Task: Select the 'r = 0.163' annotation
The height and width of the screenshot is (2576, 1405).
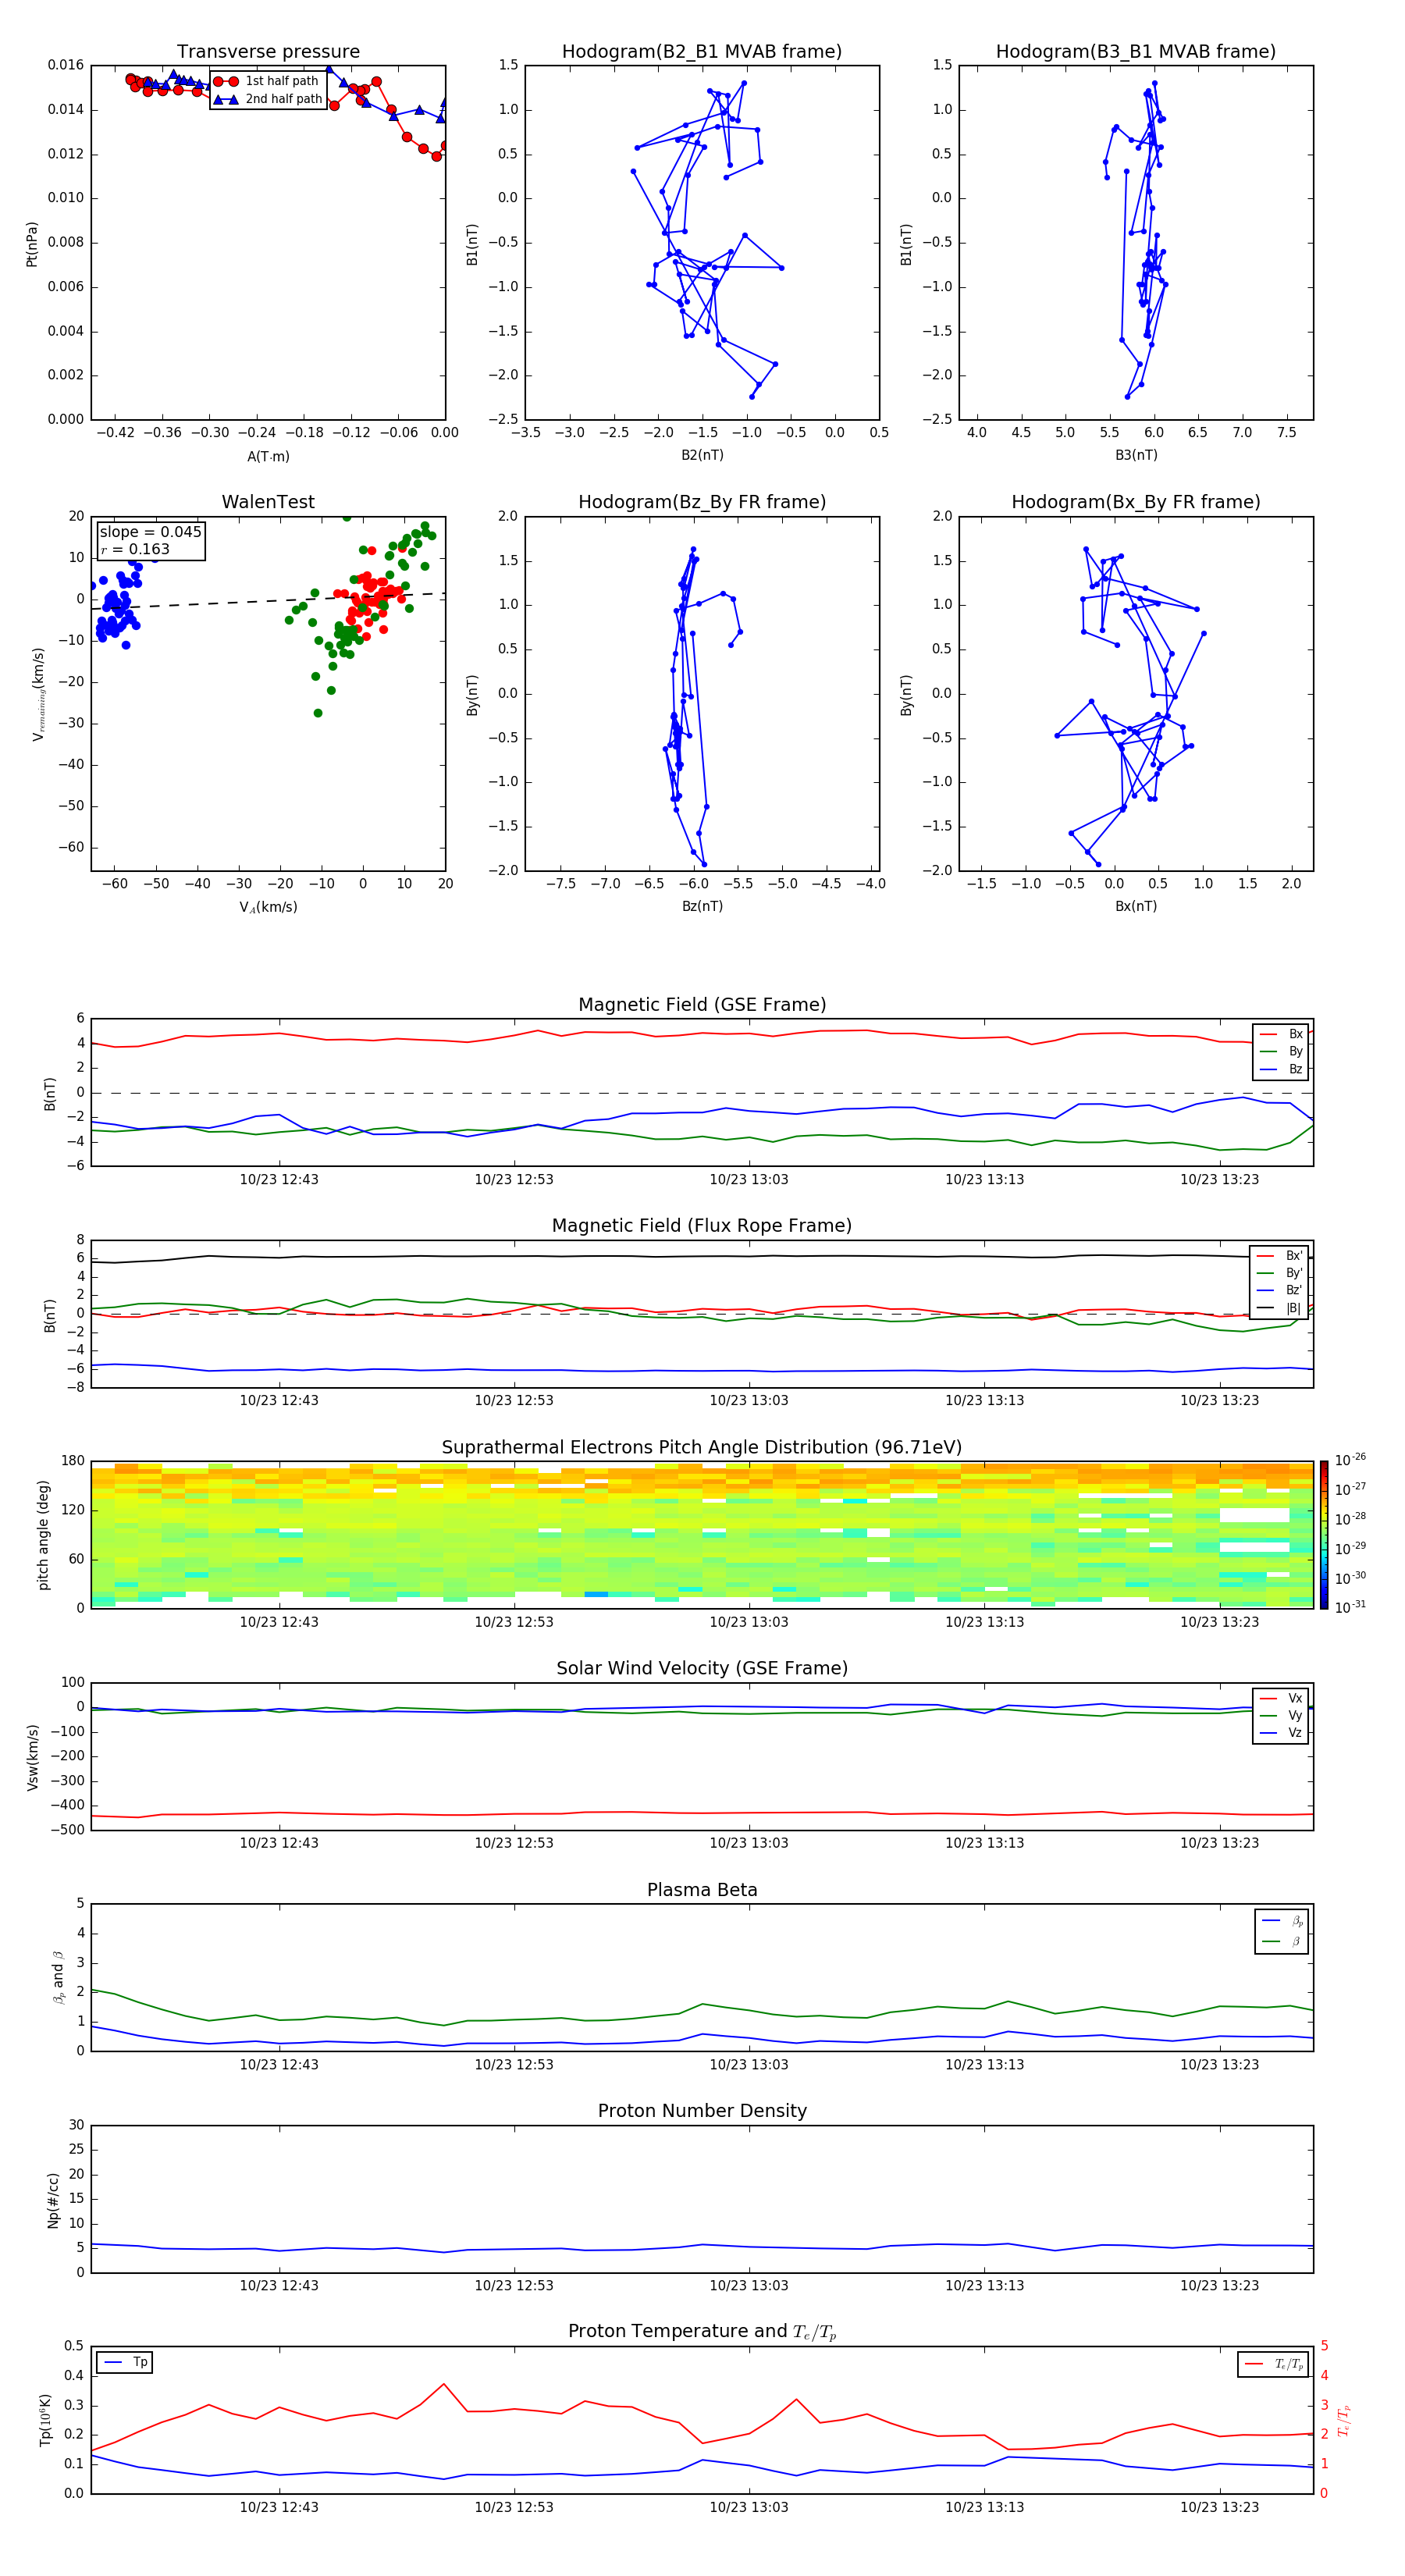Action: point(135,549)
